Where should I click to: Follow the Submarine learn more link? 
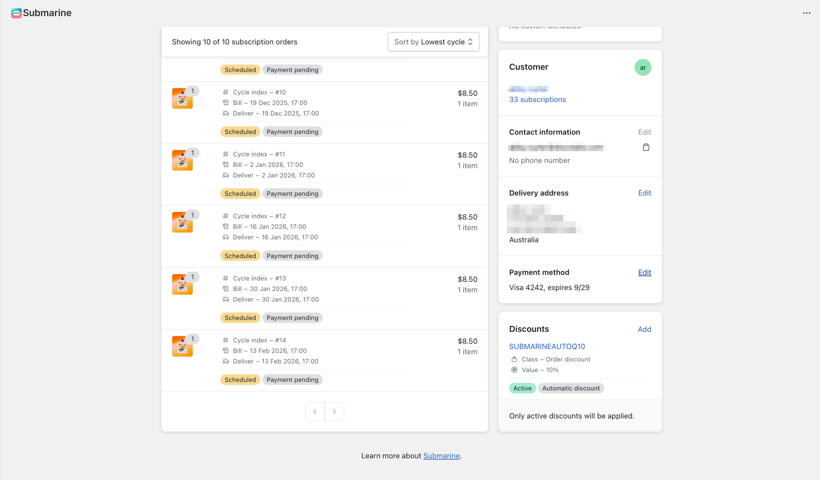pyautogui.click(x=441, y=456)
